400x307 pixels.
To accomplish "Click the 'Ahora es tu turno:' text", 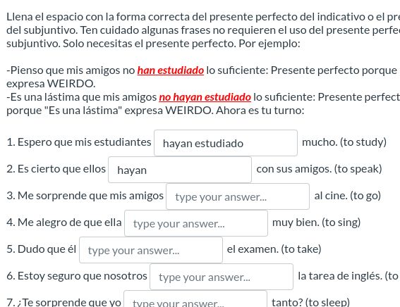I will [x=260, y=111].
